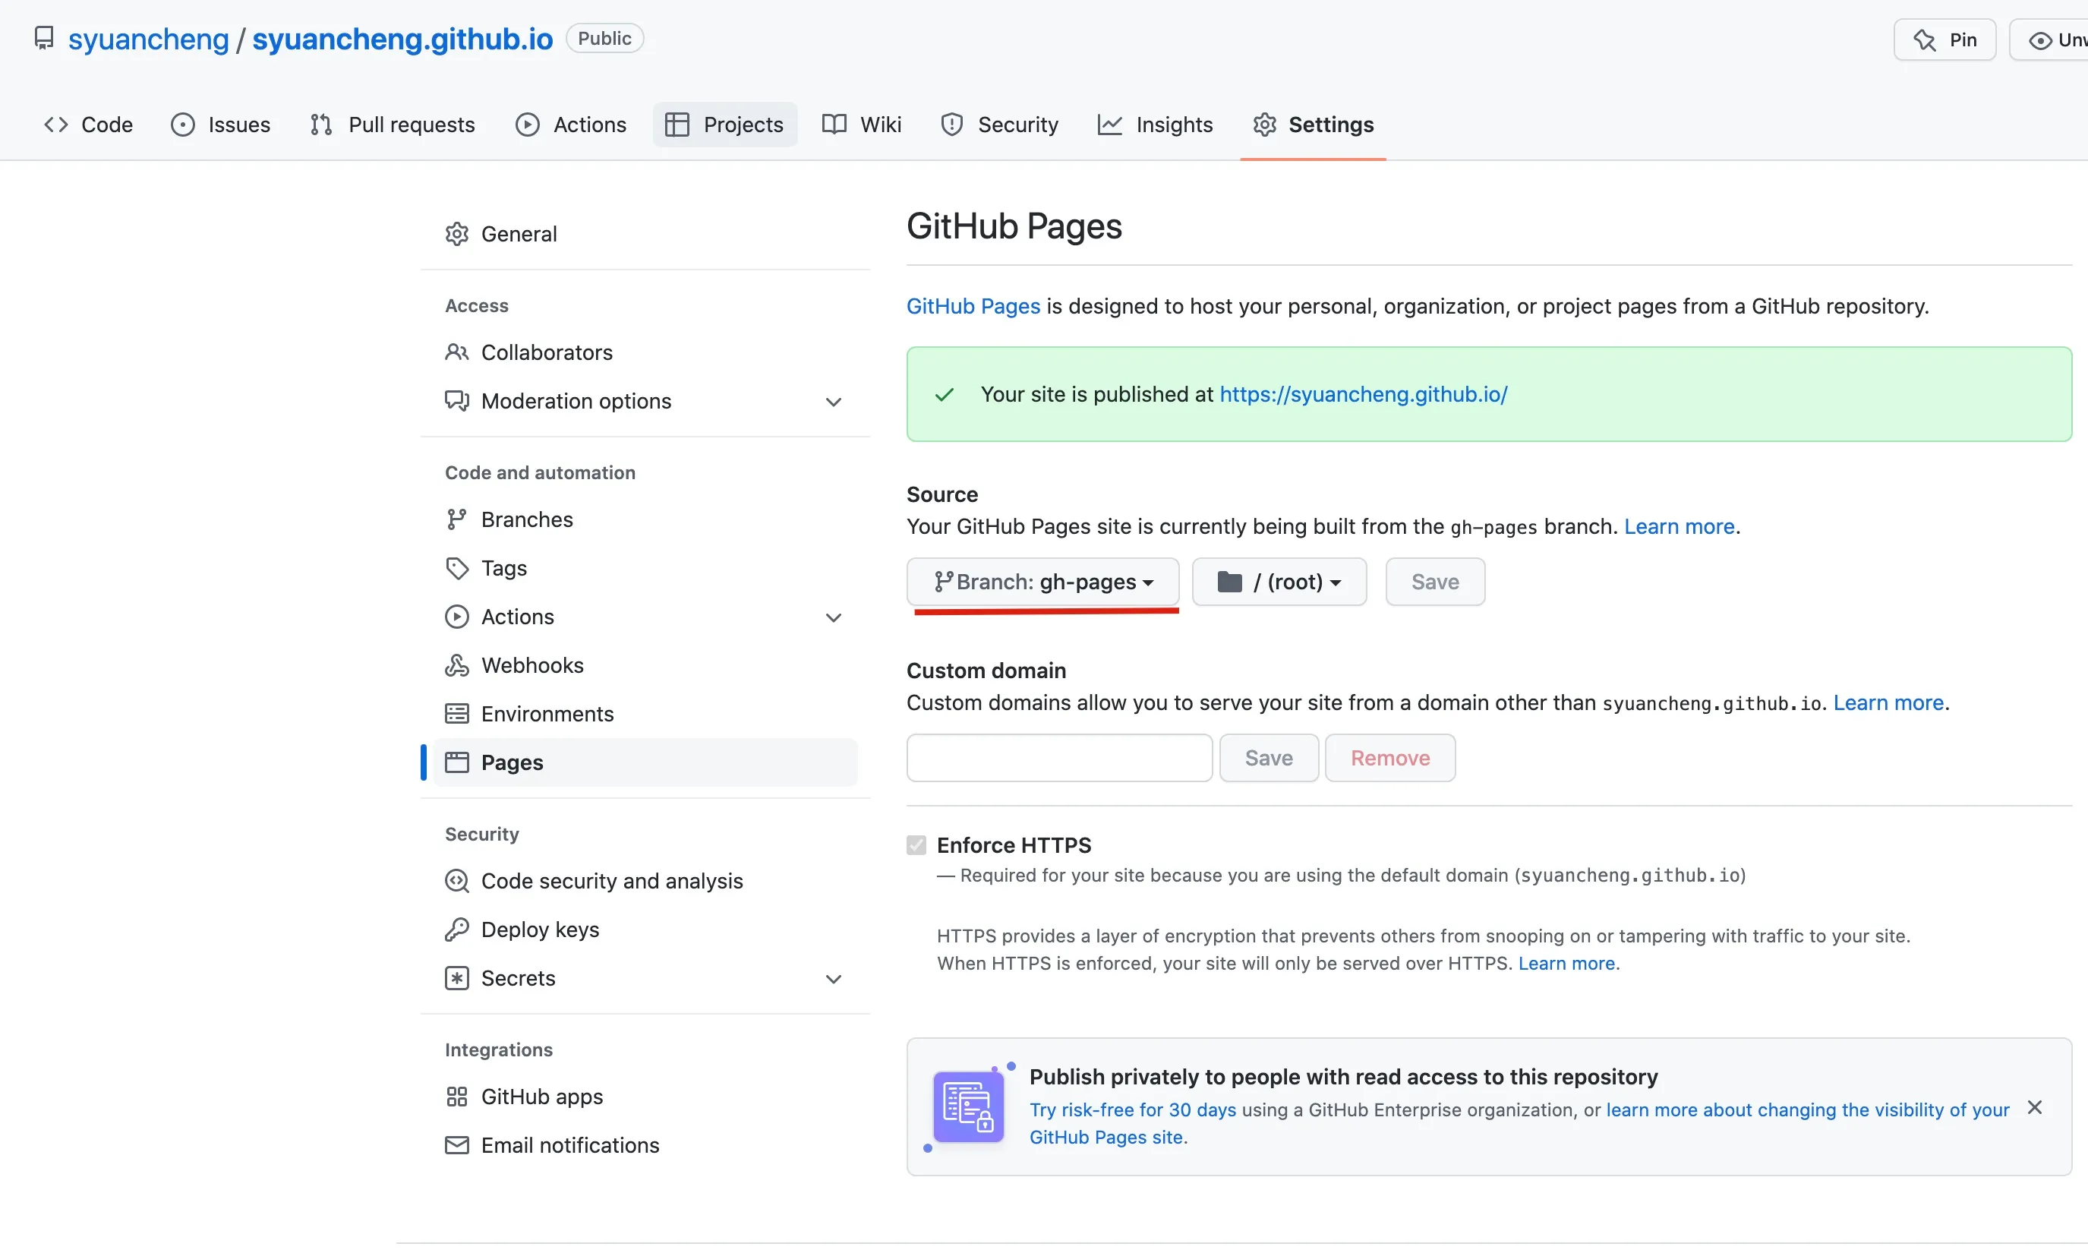Click the Insights graph icon
Image resolution: width=2088 pixels, height=1253 pixels.
1110,125
